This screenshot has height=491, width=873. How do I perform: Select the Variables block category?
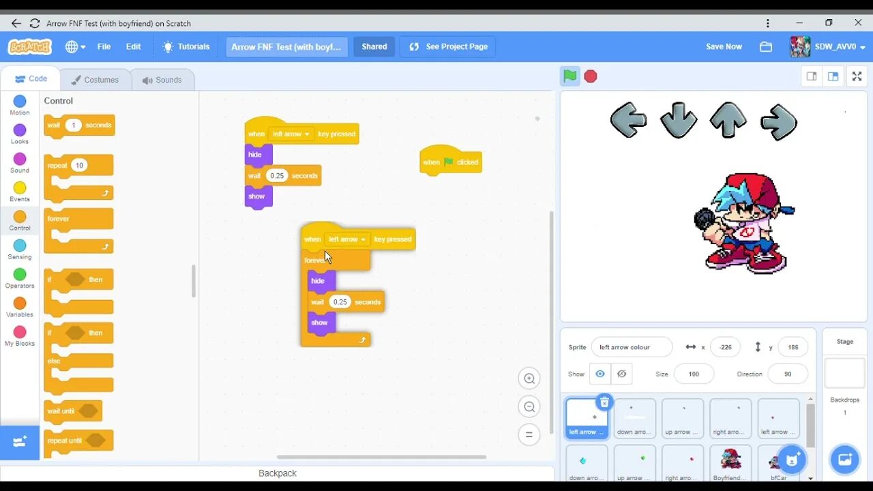pos(20,308)
